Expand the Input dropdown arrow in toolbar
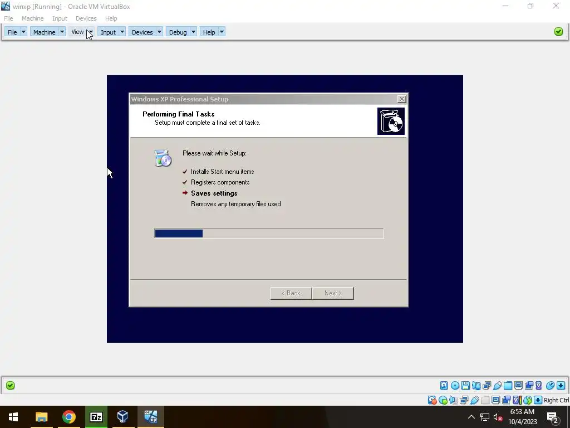The image size is (570, 428). tap(122, 32)
